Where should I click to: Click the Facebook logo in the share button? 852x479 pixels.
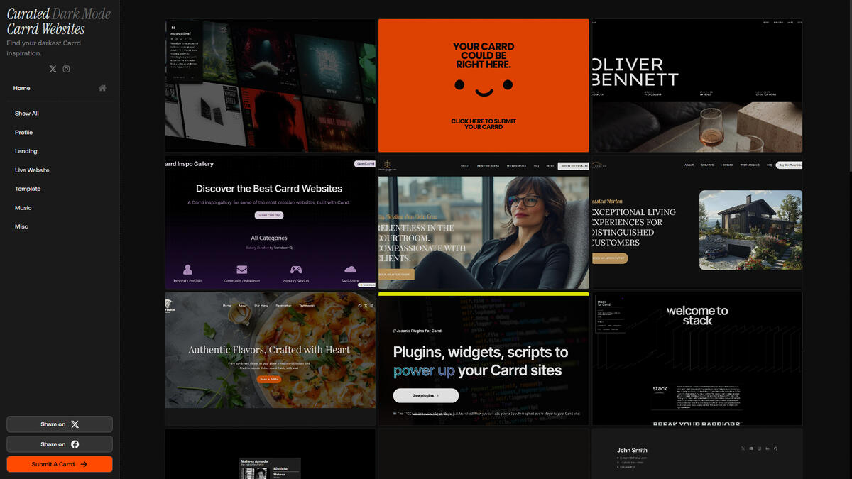(75, 444)
